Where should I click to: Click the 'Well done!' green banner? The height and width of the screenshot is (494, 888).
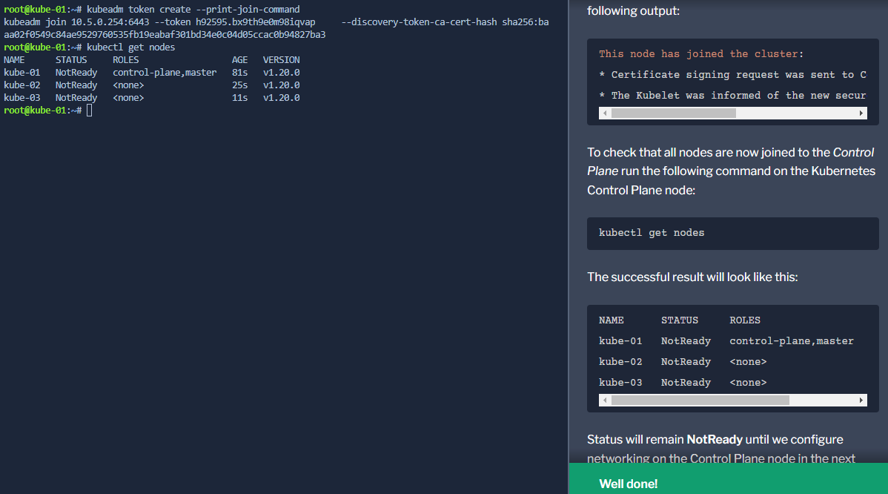[x=729, y=478]
